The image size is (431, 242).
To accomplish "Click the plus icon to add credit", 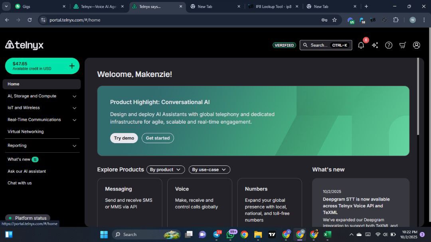I will pos(72,66).
